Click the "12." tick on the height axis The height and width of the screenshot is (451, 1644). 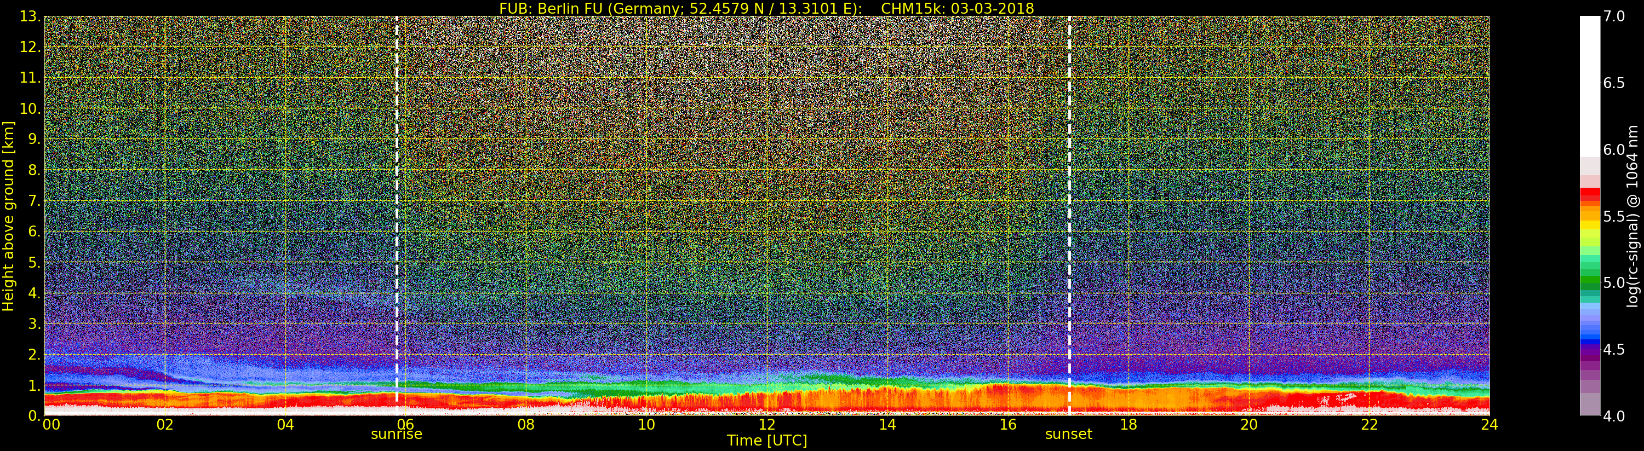(x=30, y=47)
